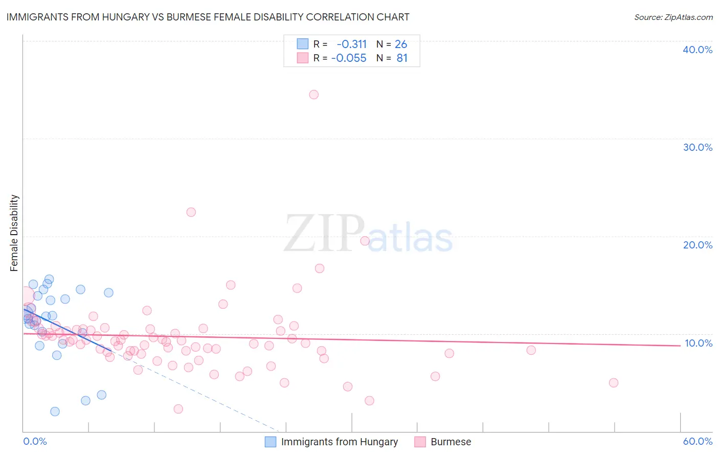Click the N = 81 sample count

[392, 58]
